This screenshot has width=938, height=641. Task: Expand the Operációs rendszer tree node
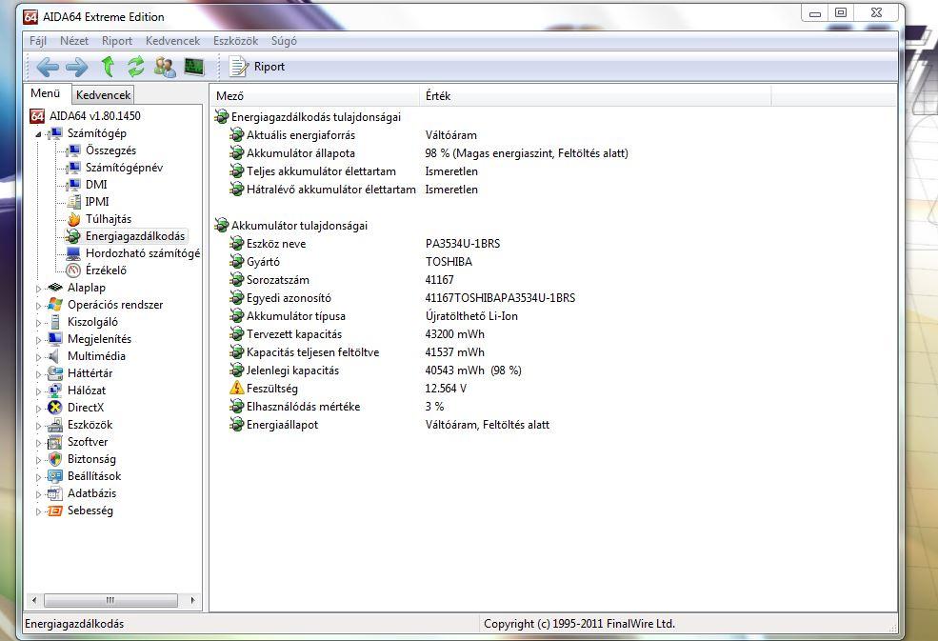click(x=38, y=305)
